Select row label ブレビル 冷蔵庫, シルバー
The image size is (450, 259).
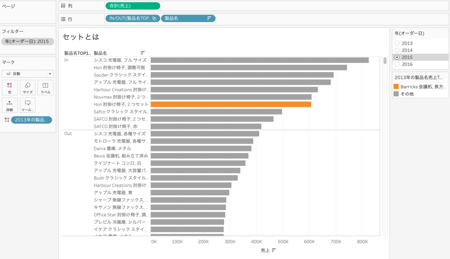pos(119,222)
